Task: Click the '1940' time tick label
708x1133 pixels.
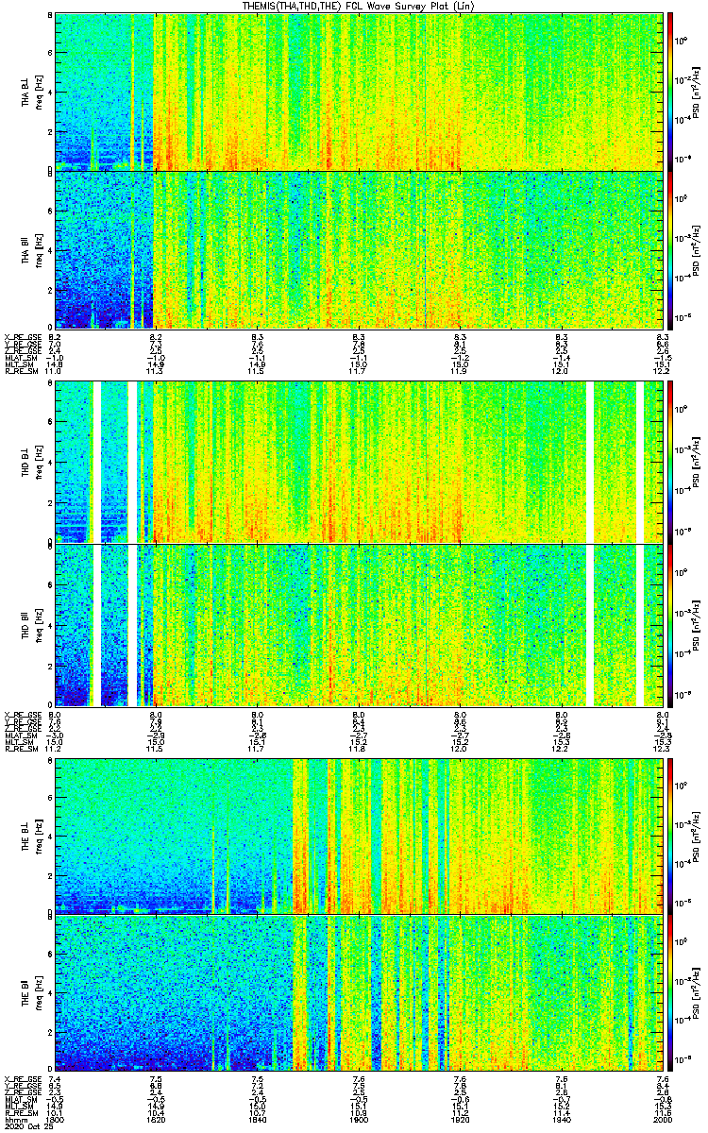Action: pos(562,1120)
